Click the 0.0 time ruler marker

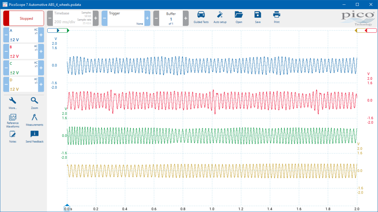point(67,208)
